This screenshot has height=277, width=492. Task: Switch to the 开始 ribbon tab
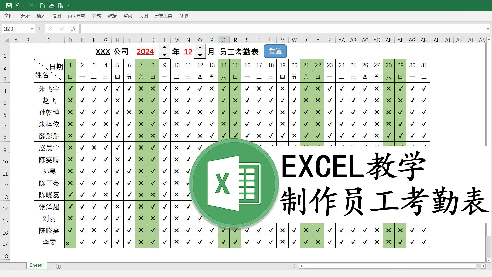[25, 16]
